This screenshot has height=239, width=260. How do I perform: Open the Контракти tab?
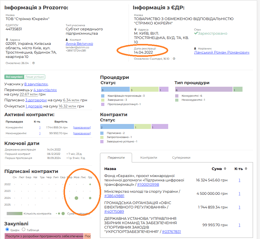coord(149,157)
